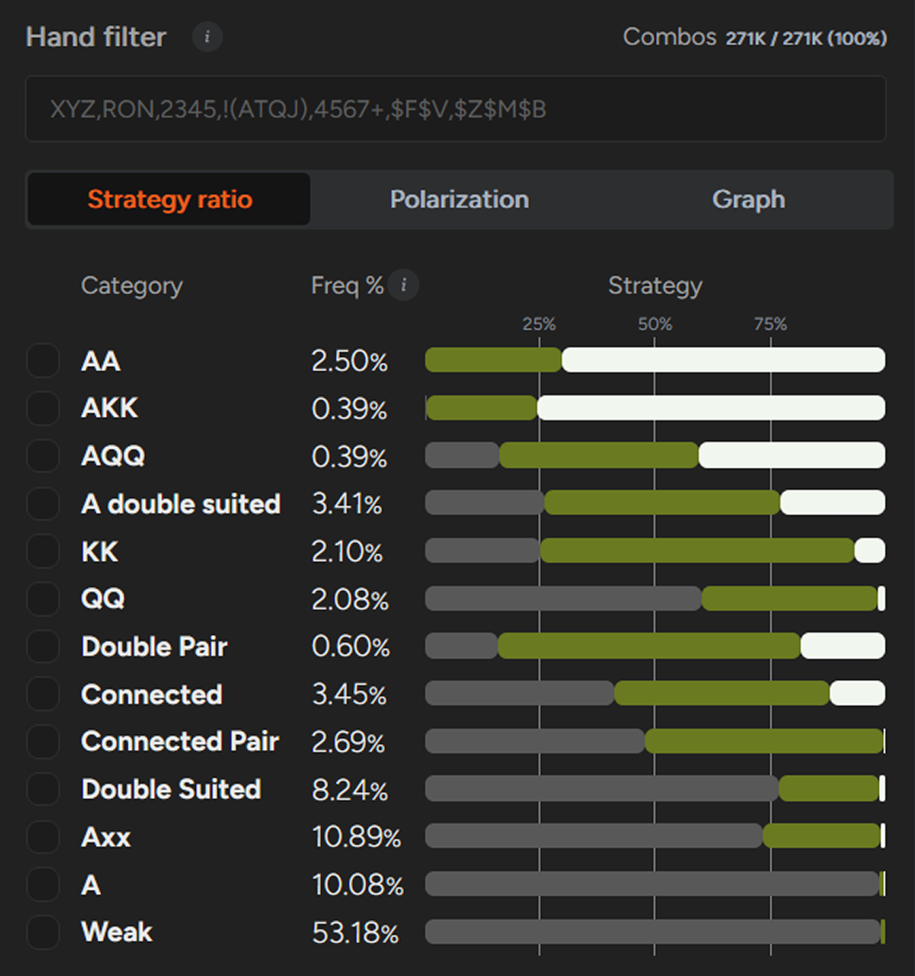Click the hand filter text input field
The image size is (915, 976).
pyautogui.click(x=455, y=109)
